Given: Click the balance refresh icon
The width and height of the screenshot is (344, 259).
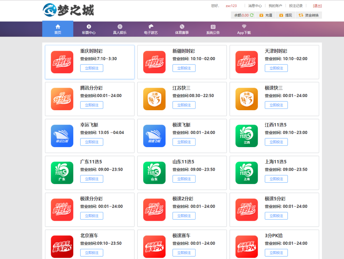Looking at the screenshot, I should [252, 15].
